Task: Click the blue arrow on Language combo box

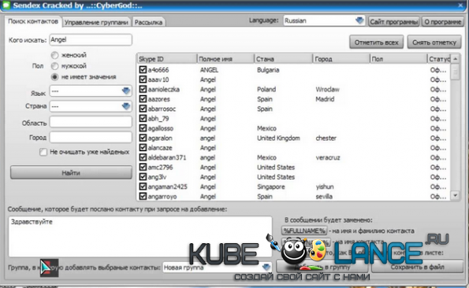Action: pos(359,20)
